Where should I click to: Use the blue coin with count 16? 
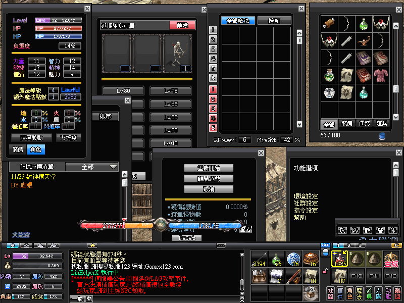click(x=293, y=259)
